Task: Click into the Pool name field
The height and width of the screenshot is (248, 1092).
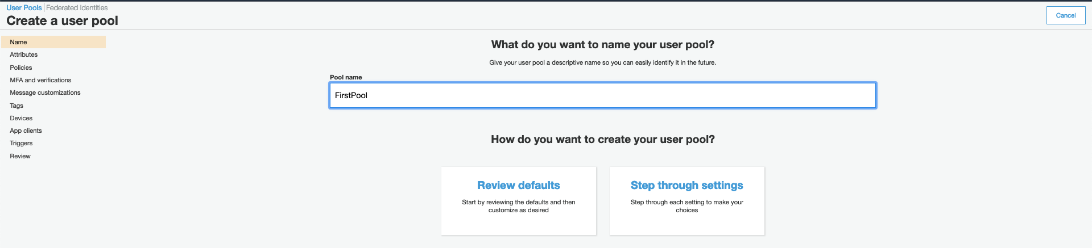Action: click(602, 95)
